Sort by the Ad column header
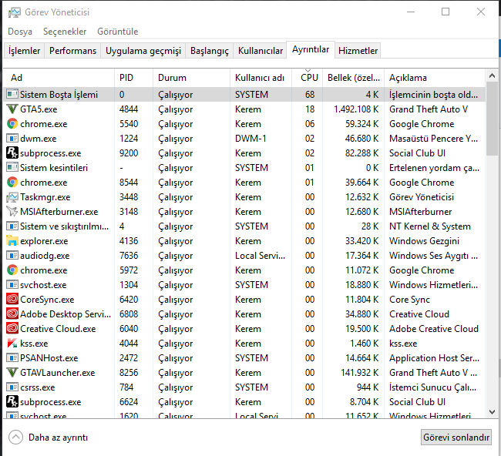 (x=59, y=78)
